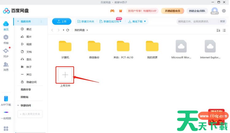The height and width of the screenshot is (133, 230).
Task: Click 开通超级会员 button
Action: pos(173,11)
